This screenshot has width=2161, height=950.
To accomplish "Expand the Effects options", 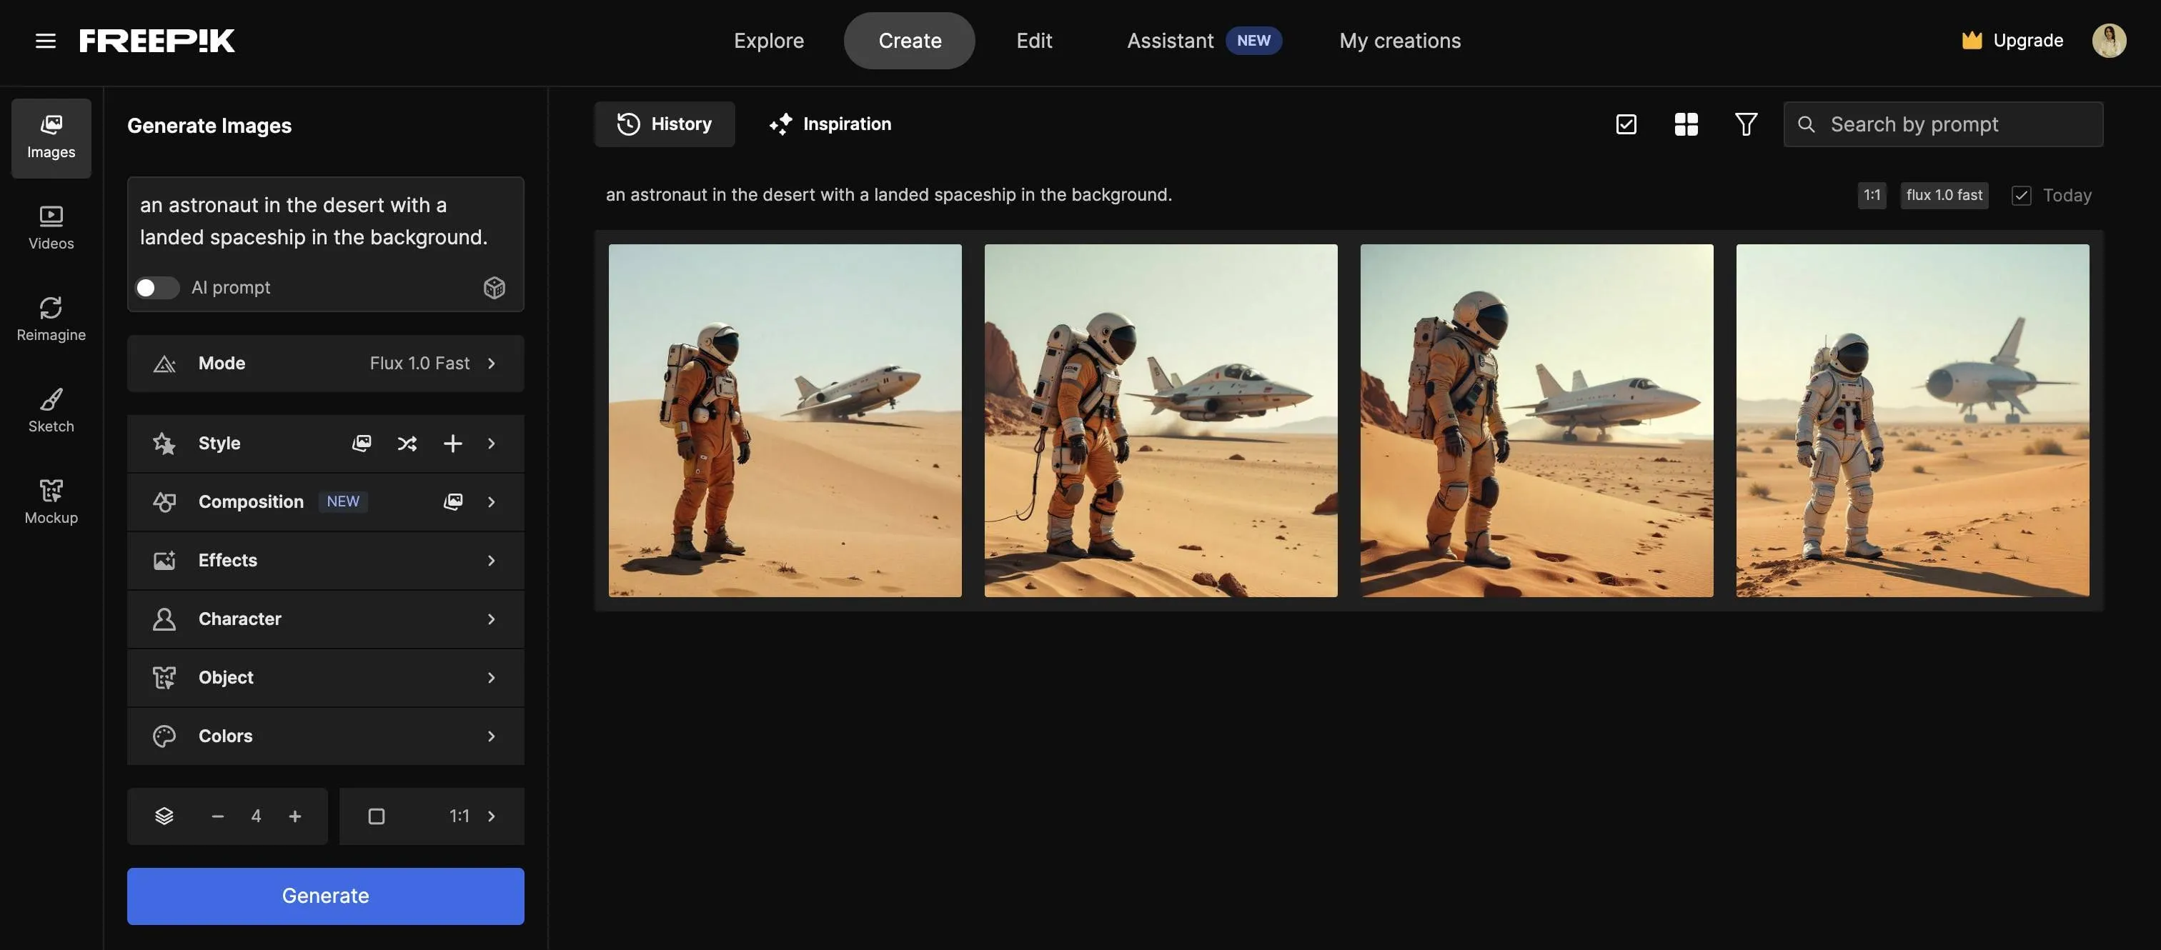I will [325, 560].
